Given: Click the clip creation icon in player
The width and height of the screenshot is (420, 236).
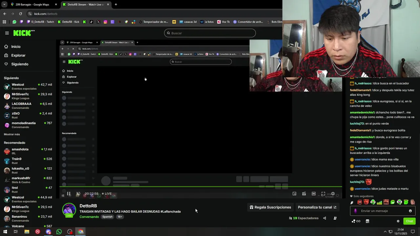Looking at the screenshot, I should [304, 194].
